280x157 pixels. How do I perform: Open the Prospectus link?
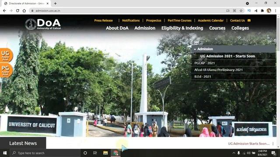pos(154,20)
